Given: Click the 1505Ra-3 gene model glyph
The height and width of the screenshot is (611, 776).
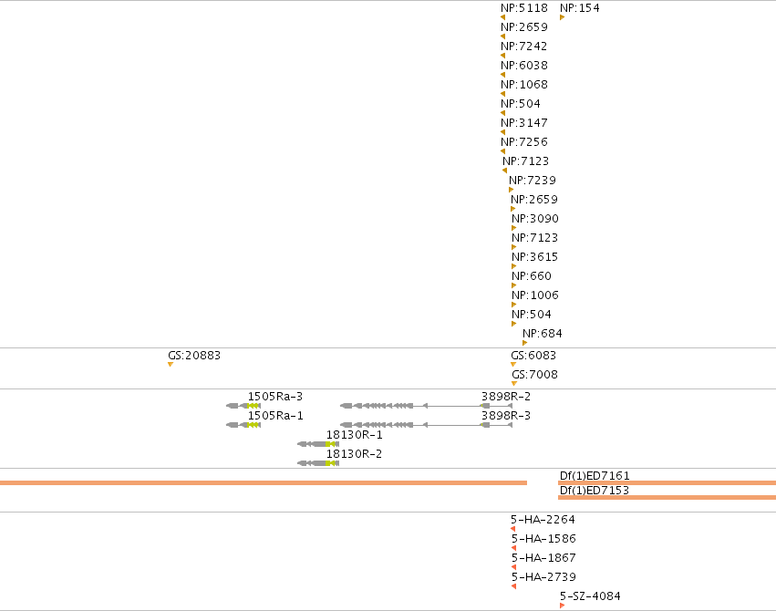Looking at the screenshot, I should click(x=243, y=406).
